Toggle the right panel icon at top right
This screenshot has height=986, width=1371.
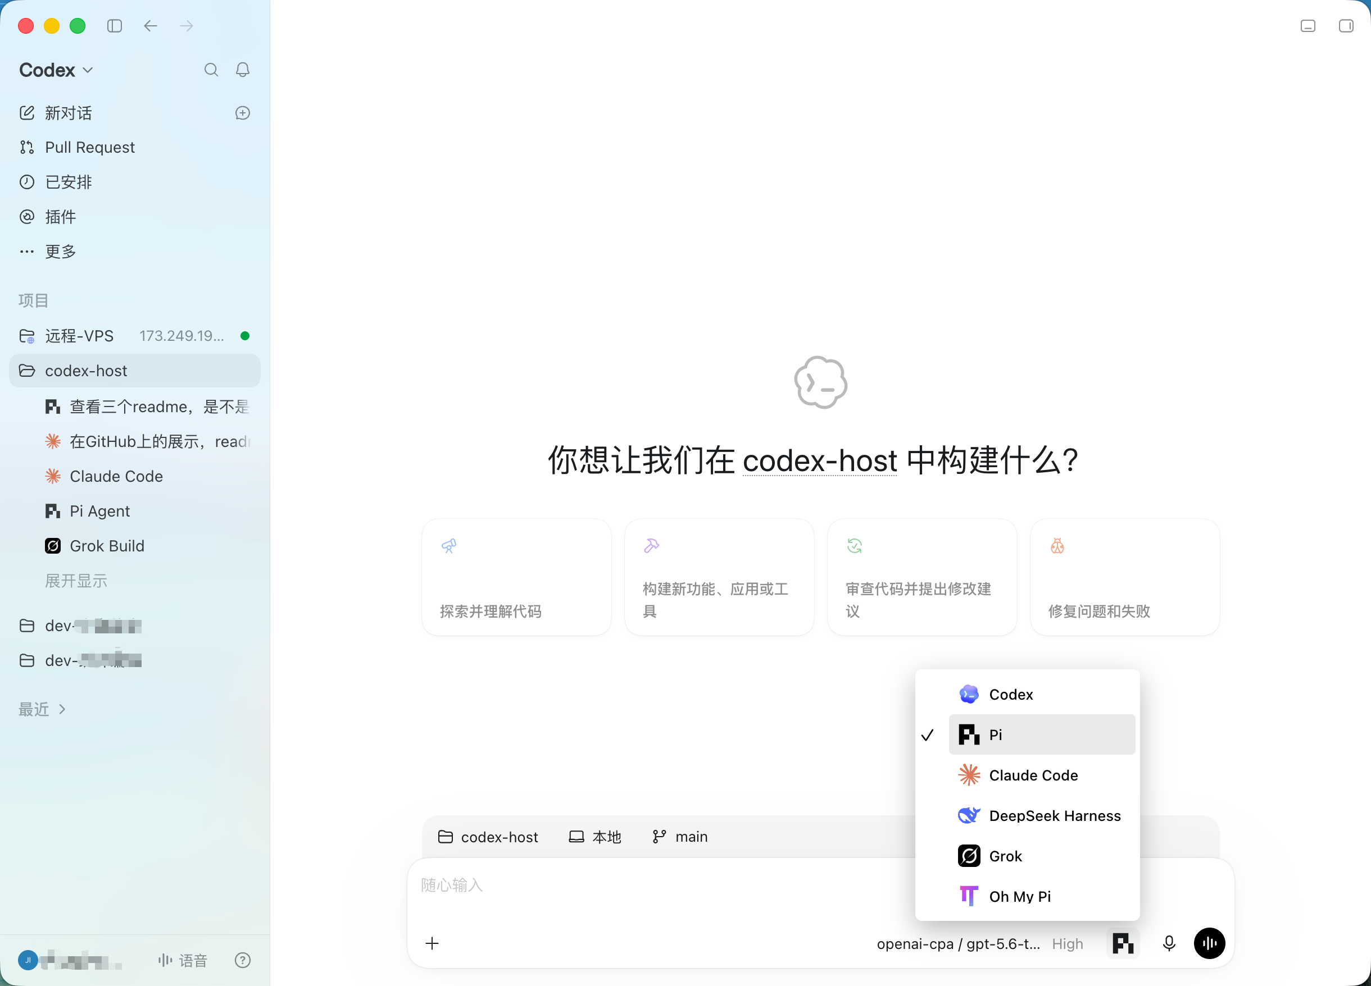click(1346, 26)
